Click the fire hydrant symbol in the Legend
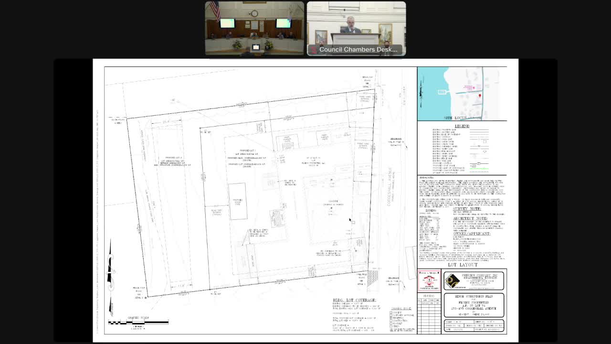611x344 pixels. (x=485, y=151)
